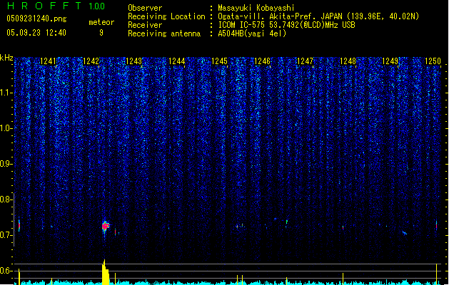This screenshot has width=449, height=285.
Task: Select the filename 0509231240.png
Action: coord(36,19)
